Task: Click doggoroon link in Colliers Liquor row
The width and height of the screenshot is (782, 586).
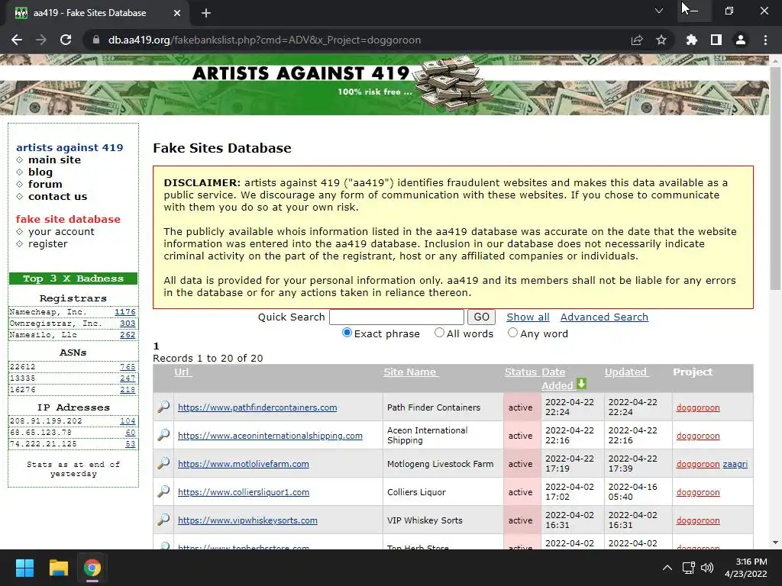Action: pyautogui.click(x=698, y=492)
